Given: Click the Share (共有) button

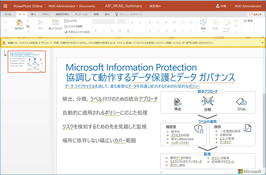Looking at the screenshot, I should pos(221,6).
